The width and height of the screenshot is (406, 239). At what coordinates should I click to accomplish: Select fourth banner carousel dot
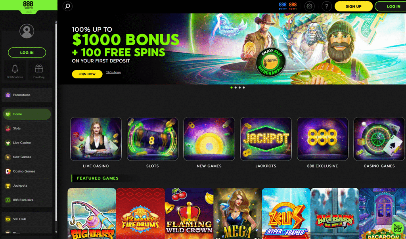pyautogui.click(x=244, y=88)
